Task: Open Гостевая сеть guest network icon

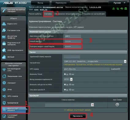Action: click(x=4, y=30)
